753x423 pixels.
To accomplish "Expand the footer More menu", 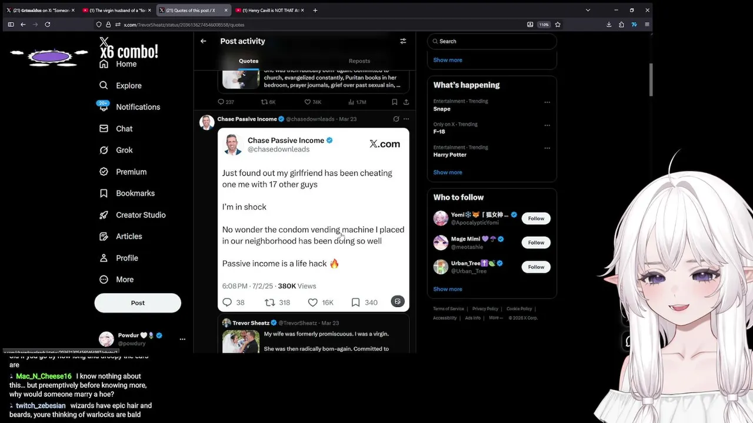I will [495, 318].
